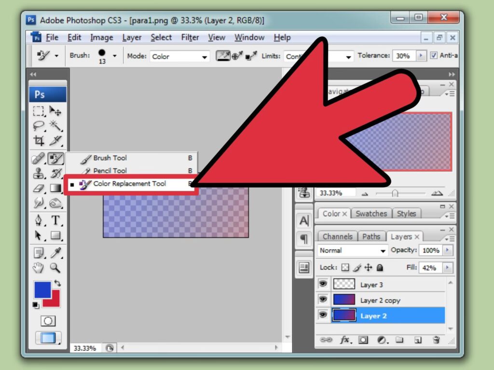The height and width of the screenshot is (370, 494).
Task: Click the blue foreground color swatch
Action: click(42, 290)
